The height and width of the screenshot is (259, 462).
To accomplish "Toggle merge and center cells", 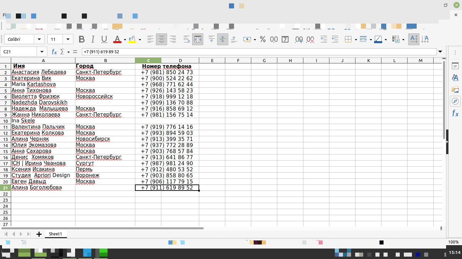I will click(x=198, y=39).
